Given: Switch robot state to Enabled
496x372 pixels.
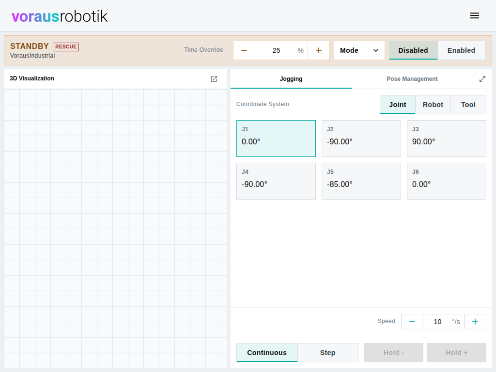Looking at the screenshot, I should pos(461,50).
